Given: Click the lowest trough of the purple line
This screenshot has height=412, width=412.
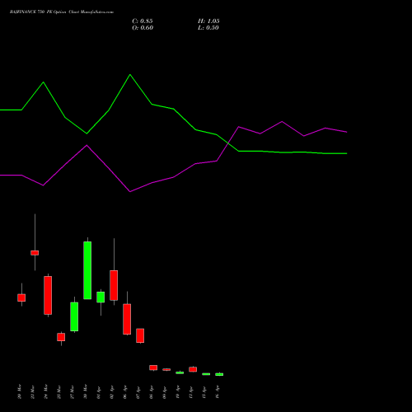Looking at the screenshot, I should [130, 192].
